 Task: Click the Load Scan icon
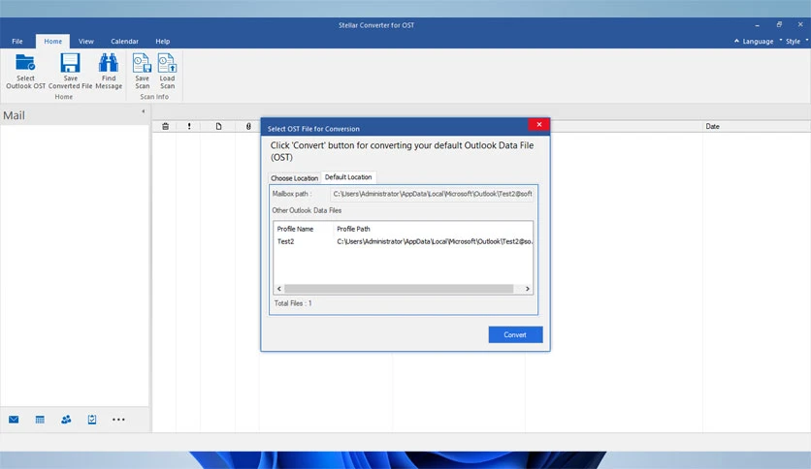point(167,63)
